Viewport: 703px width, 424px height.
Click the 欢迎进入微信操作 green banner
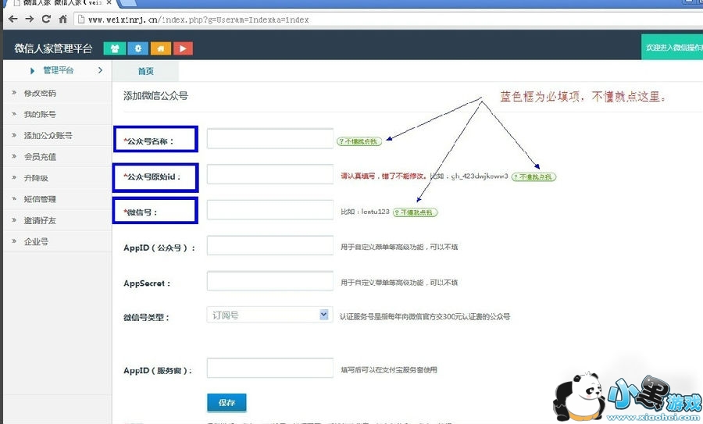pyautogui.click(x=672, y=47)
